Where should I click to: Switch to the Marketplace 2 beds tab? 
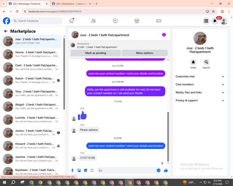pyautogui.click(x=71, y=4)
